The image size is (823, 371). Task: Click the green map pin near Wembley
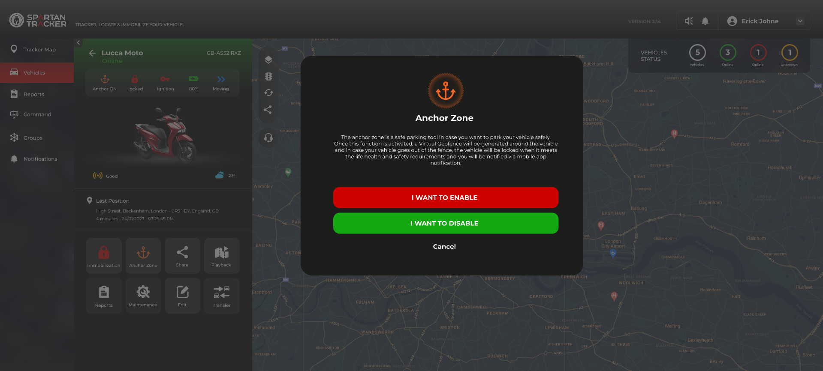pos(288,172)
